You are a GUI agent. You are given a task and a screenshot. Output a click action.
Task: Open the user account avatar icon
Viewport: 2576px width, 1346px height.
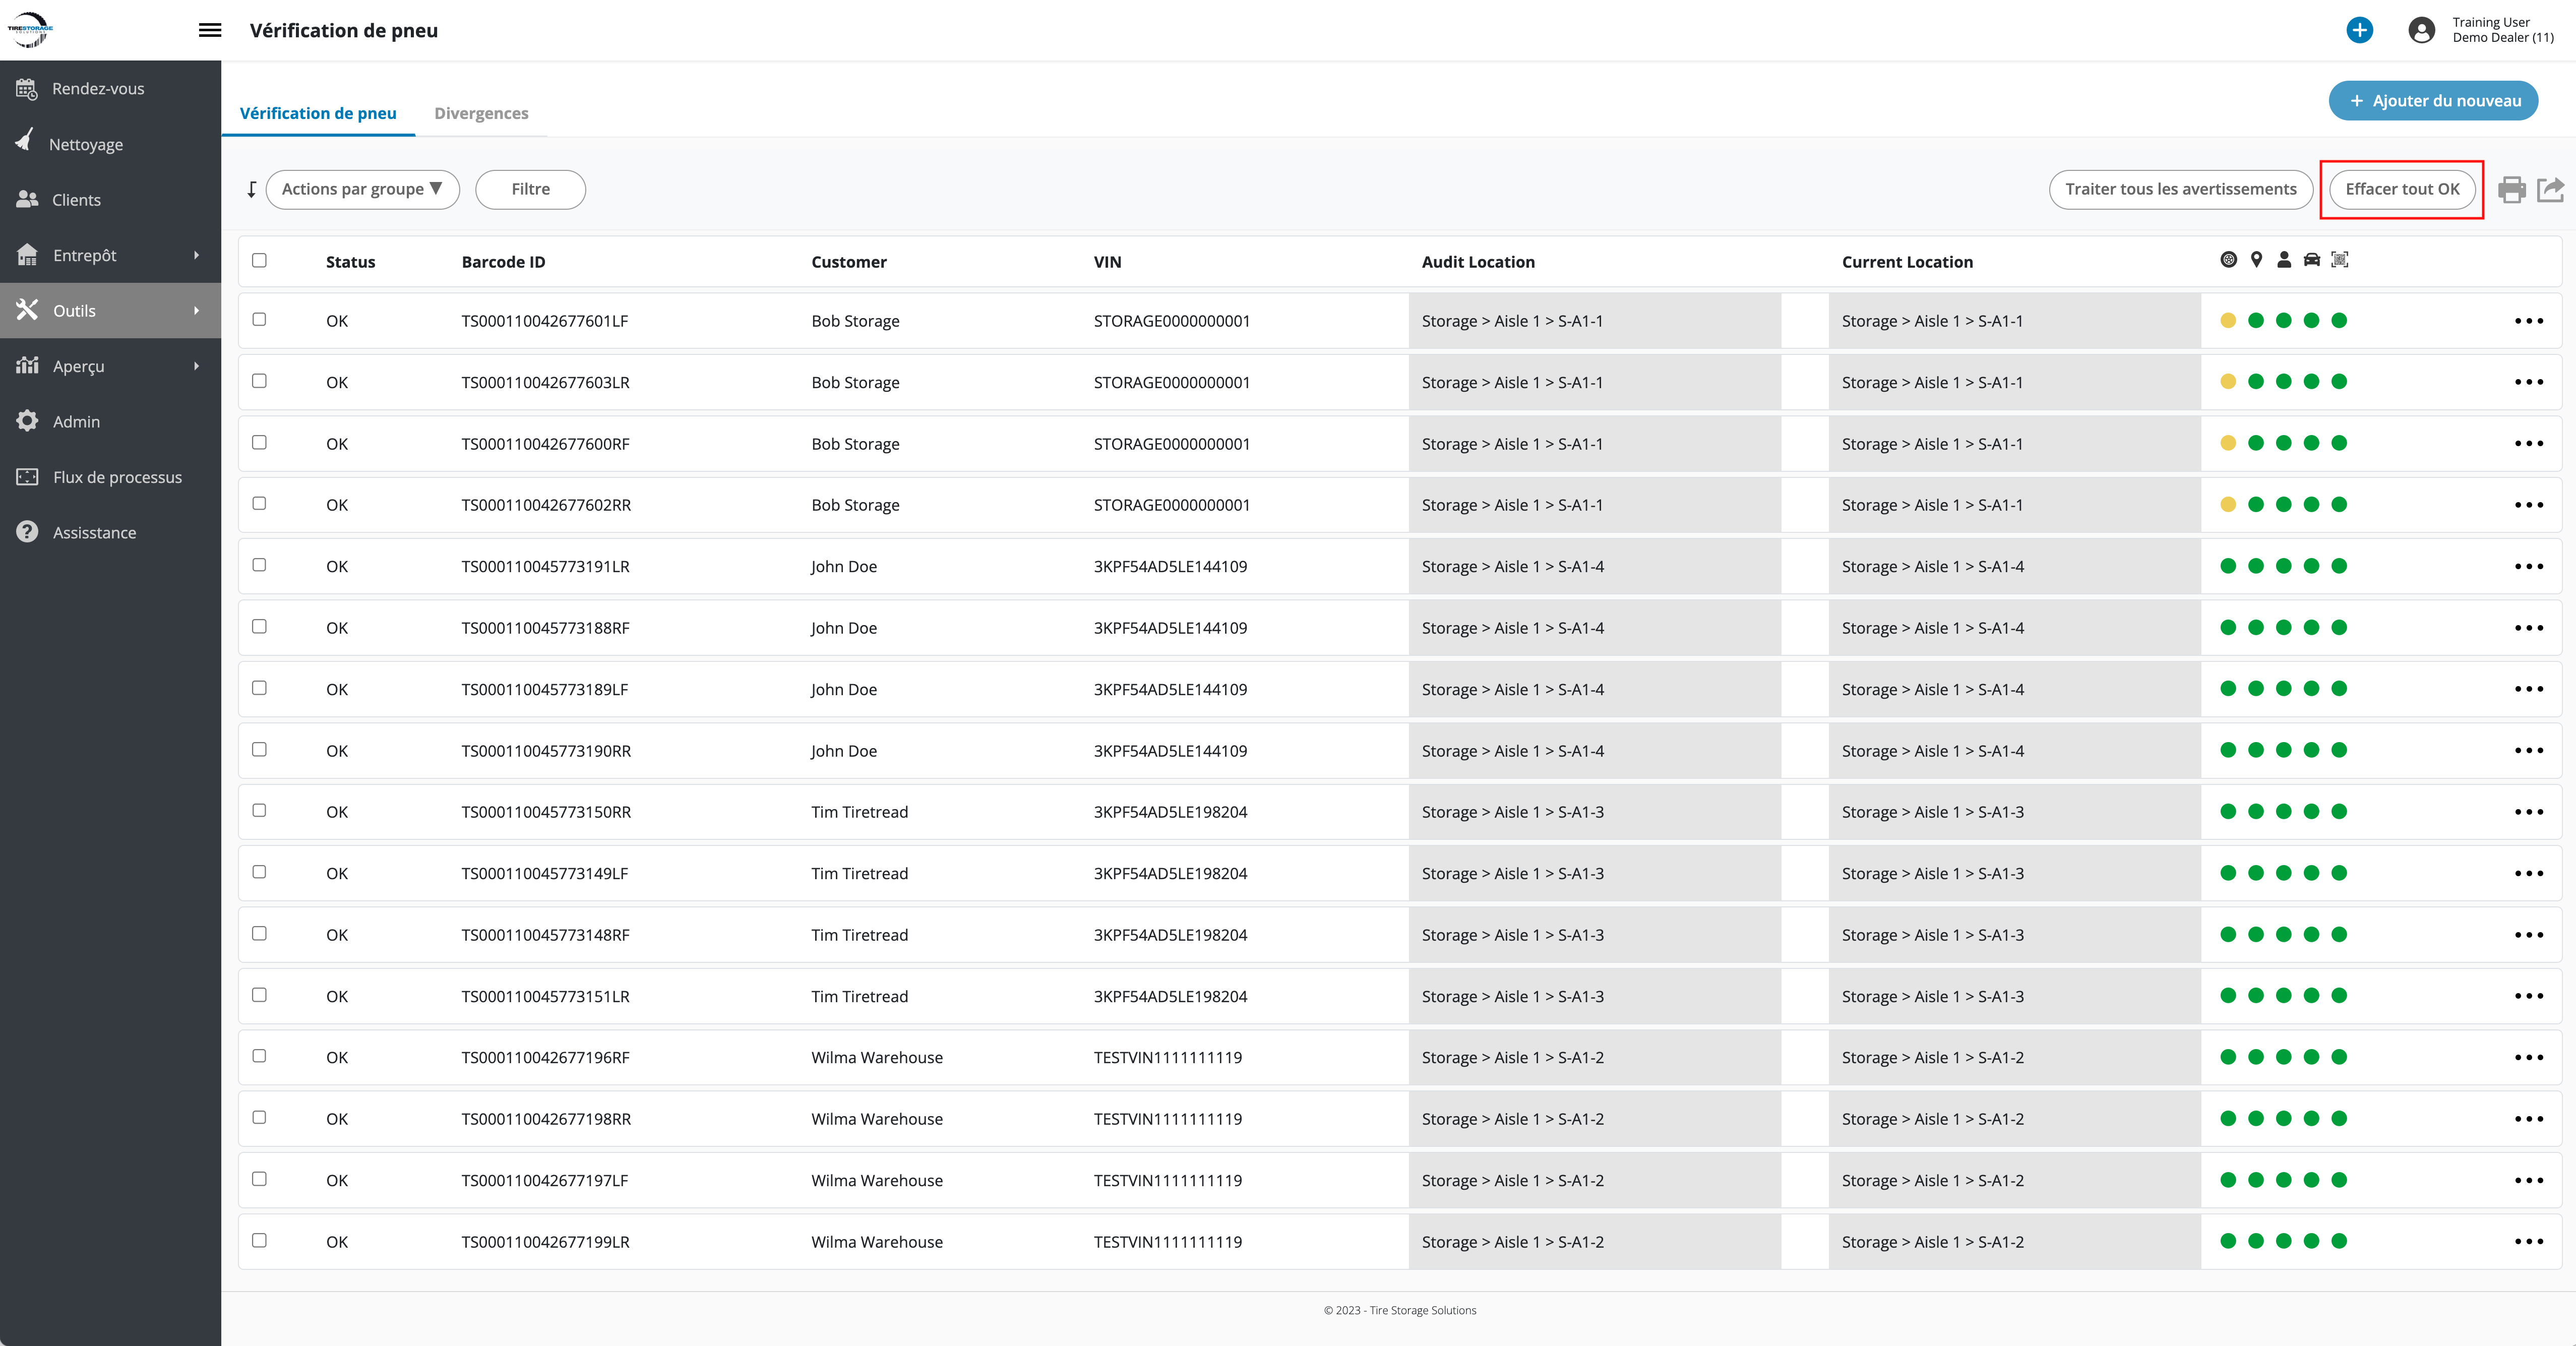(x=2421, y=30)
